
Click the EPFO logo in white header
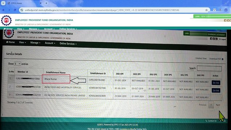[x=6, y=21]
